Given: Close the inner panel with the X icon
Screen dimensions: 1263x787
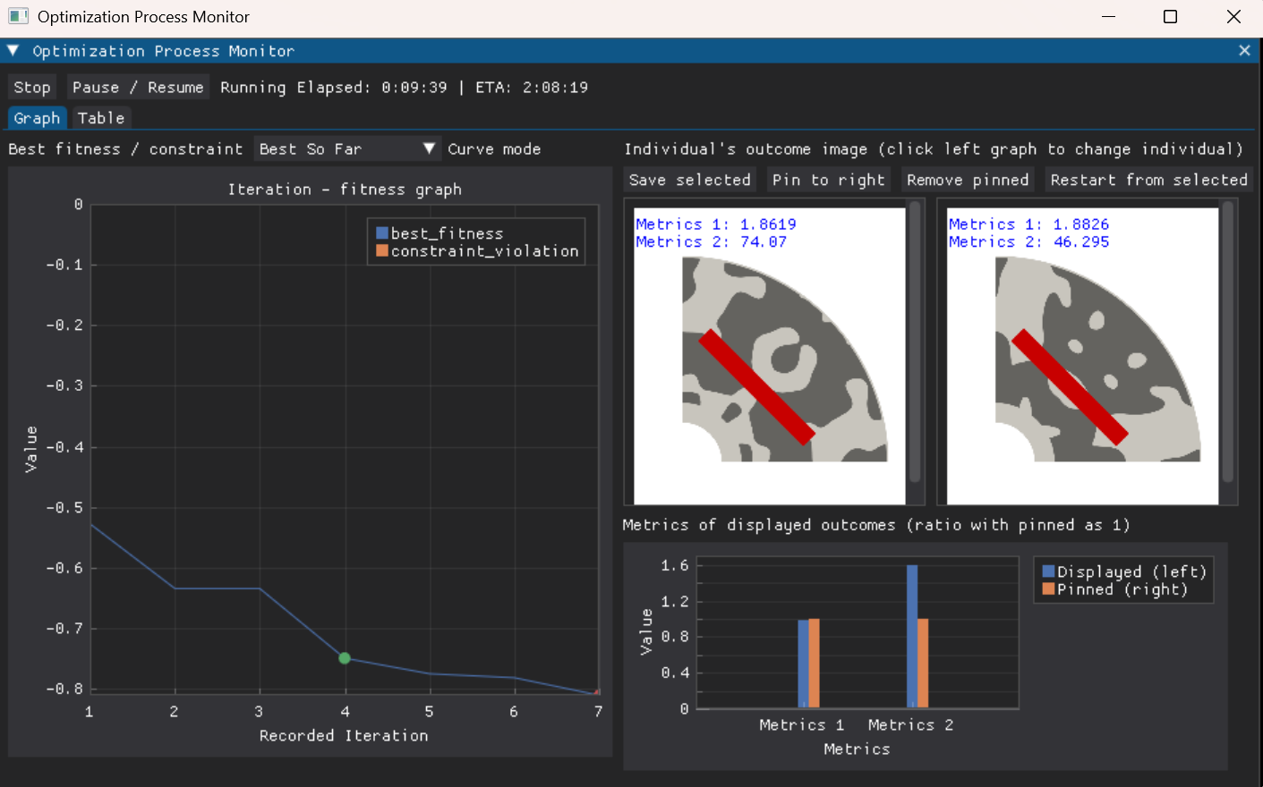Looking at the screenshot, I should pyautogui.click(x=1244, y=51).
